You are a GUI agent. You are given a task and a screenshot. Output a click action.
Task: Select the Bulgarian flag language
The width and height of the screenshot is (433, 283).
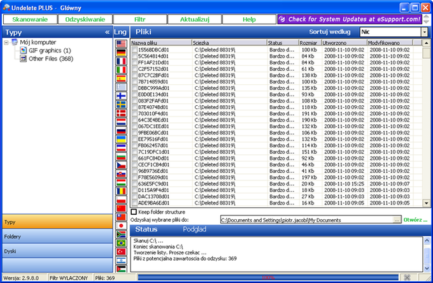121,156
